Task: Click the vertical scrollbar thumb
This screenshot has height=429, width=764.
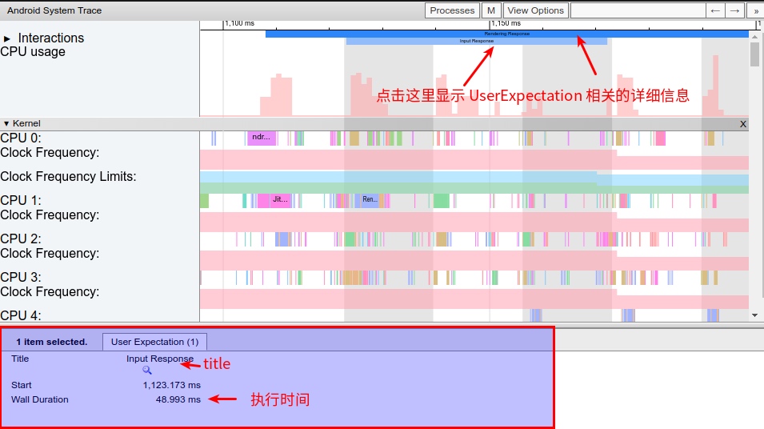Action: pyautogui.click(x=754, y=54)
